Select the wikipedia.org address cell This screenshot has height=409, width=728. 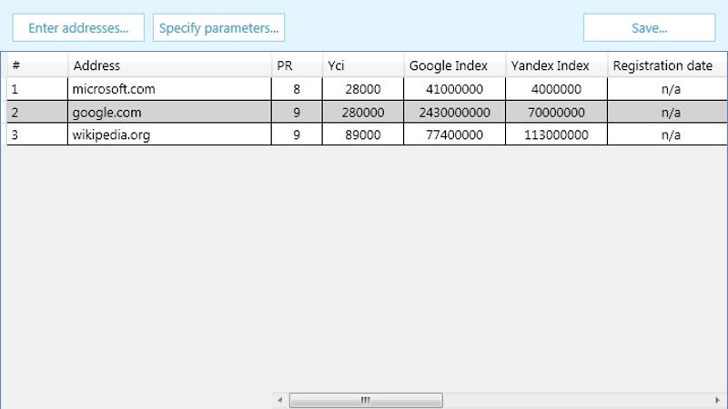[x=169, y=135]
